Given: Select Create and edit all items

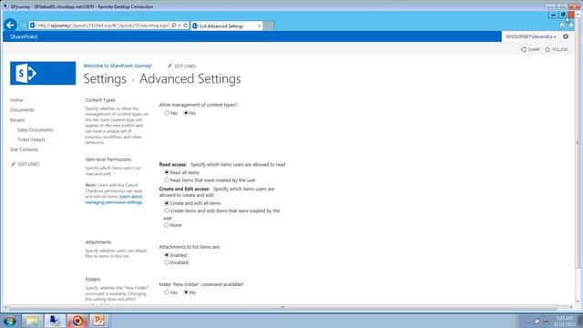Looking at the screenshot, I should tap(167, 203).
